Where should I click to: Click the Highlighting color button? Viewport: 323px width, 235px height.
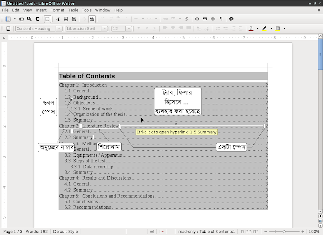pyautogui.click(x=264, y=29)
